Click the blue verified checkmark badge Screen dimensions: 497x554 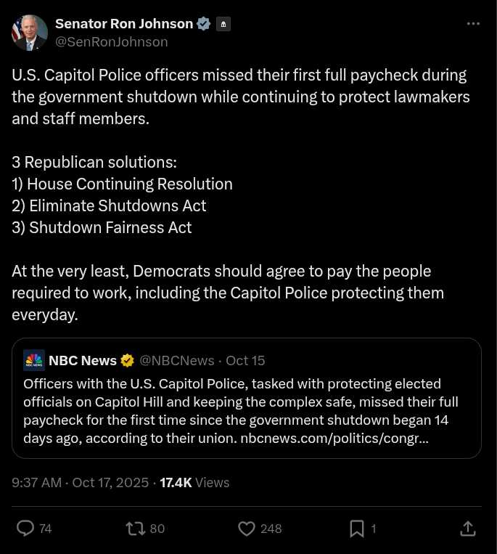tap(204, 24)
